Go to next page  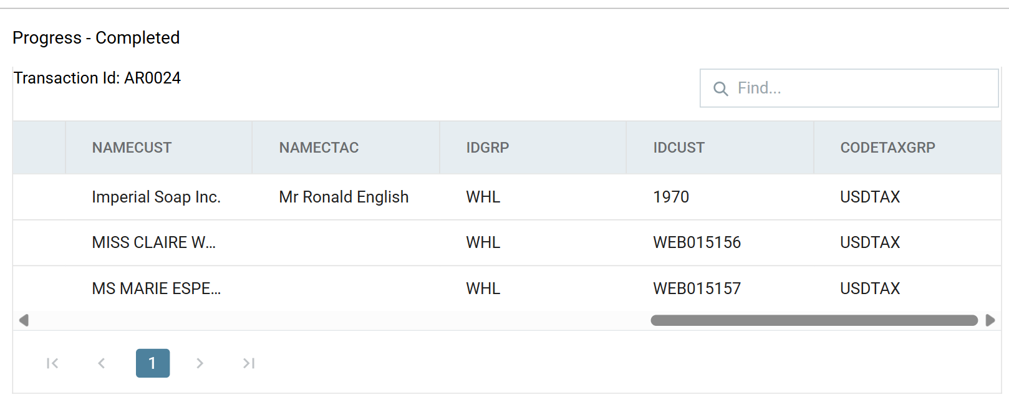pyautogui.click(x=200, y=363)
